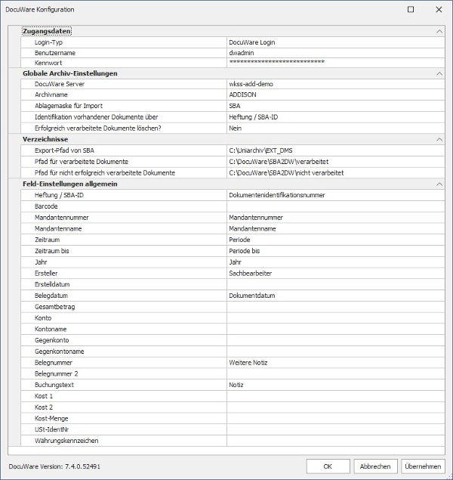Collapse the Verzeichnisse section chevron
The width and height of the screenshot is (453, 480).
coord(439,139)
